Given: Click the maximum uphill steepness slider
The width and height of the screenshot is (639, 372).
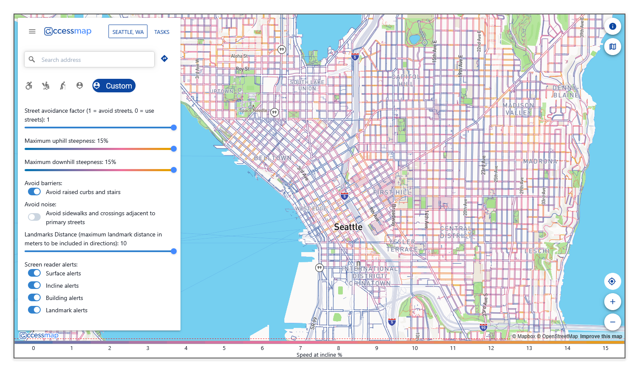Looking at the screenshot, I should (99, 149).
